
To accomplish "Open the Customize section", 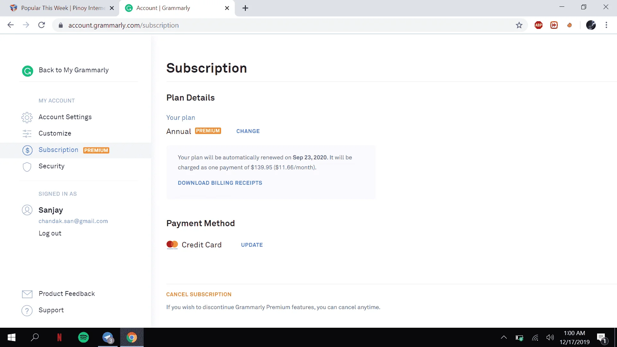I will point(55,133).
